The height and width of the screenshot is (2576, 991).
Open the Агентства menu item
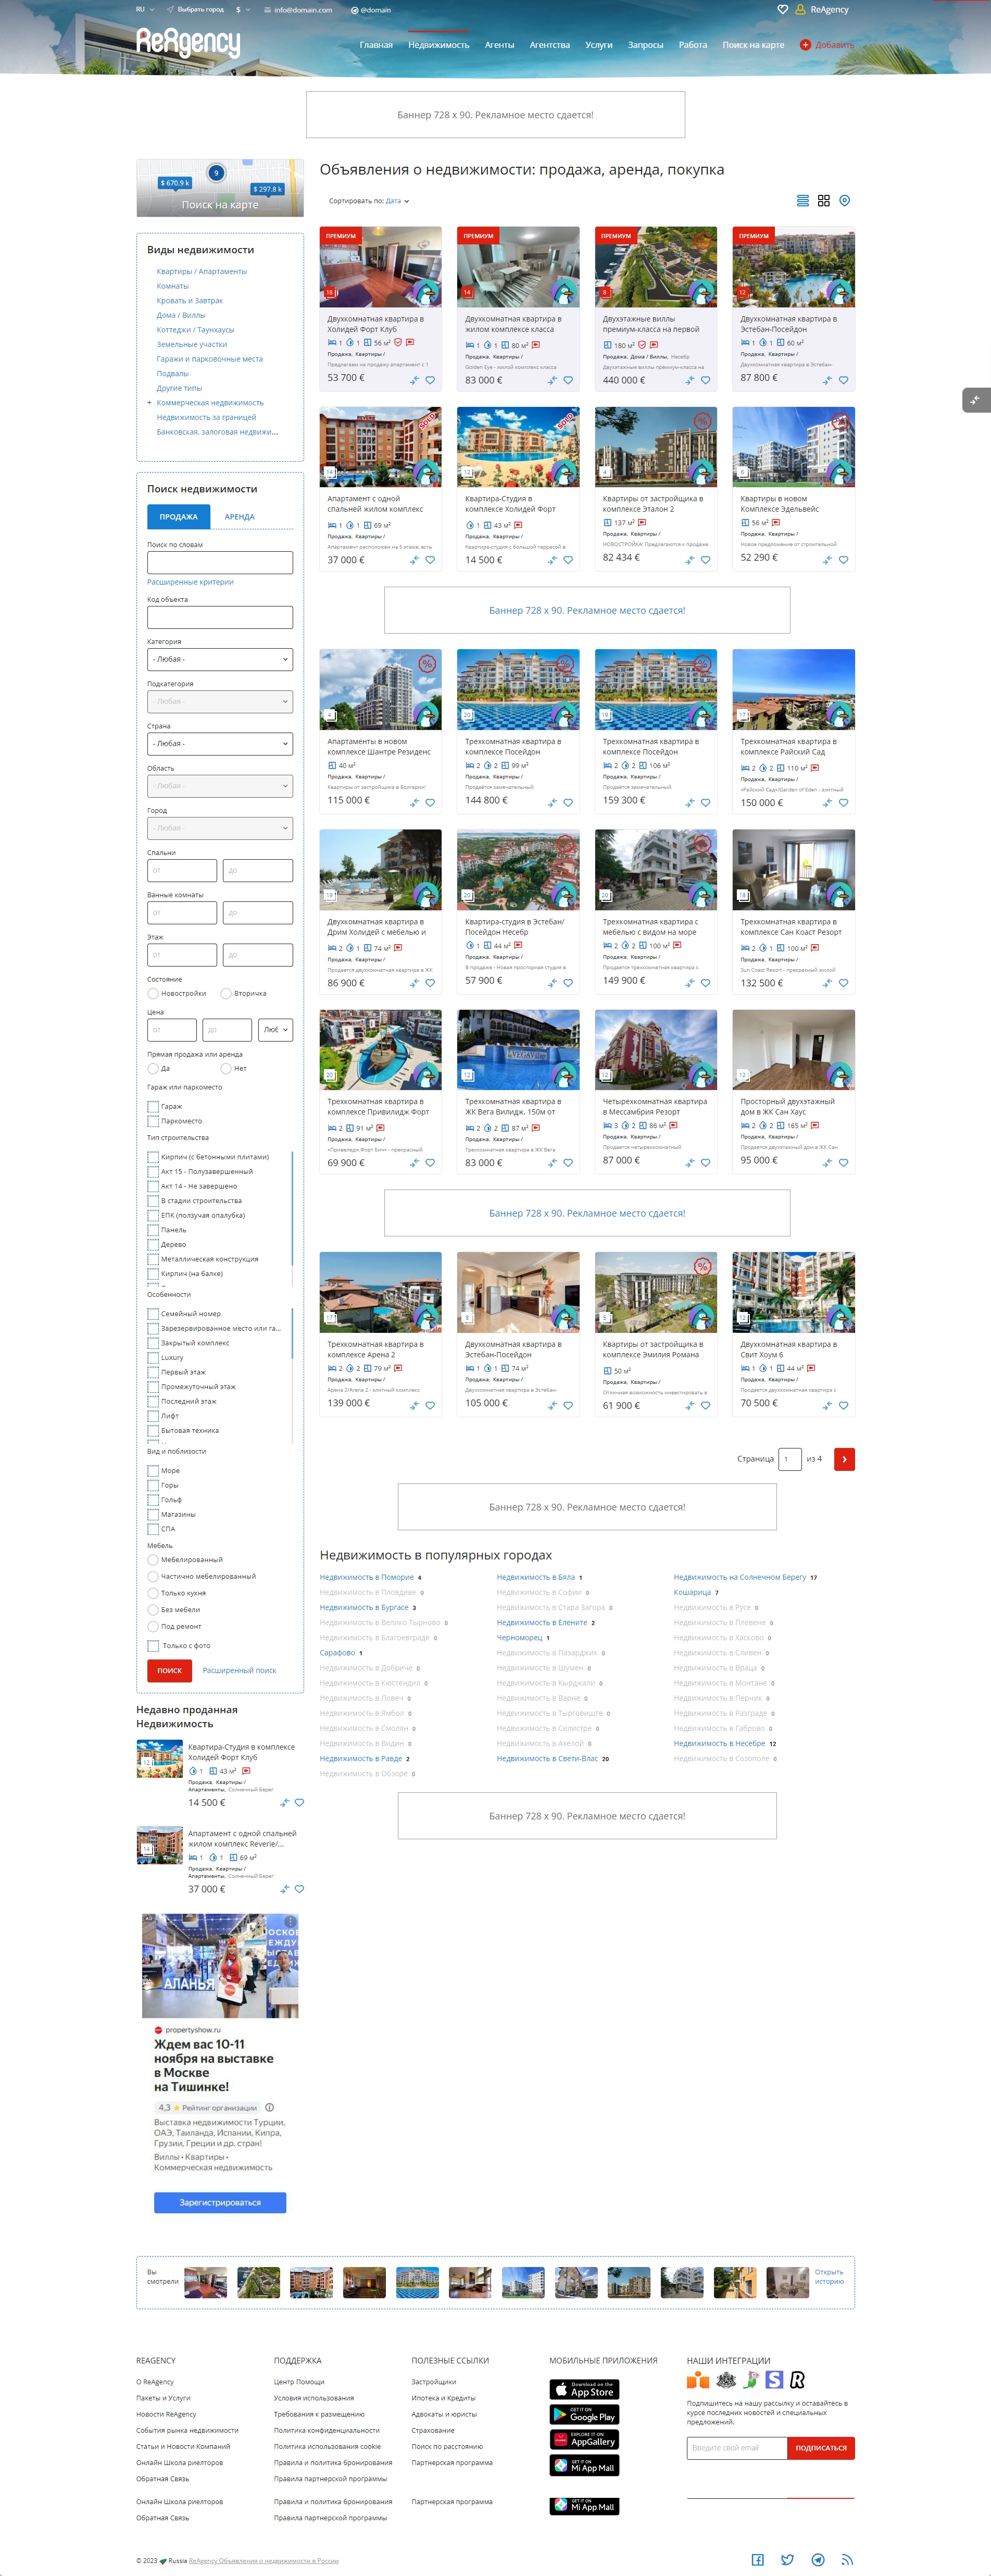549,45
